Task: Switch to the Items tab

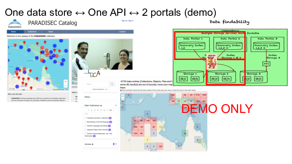Action: [x=51, y=31]
